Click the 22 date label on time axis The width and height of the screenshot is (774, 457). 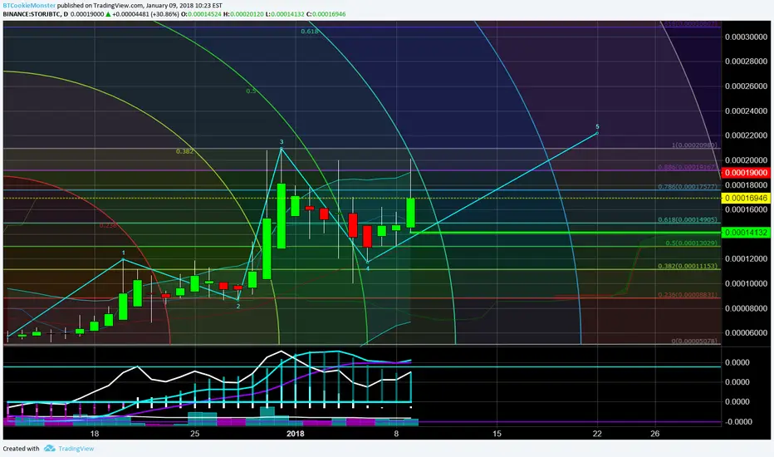(x=597, y=434)
